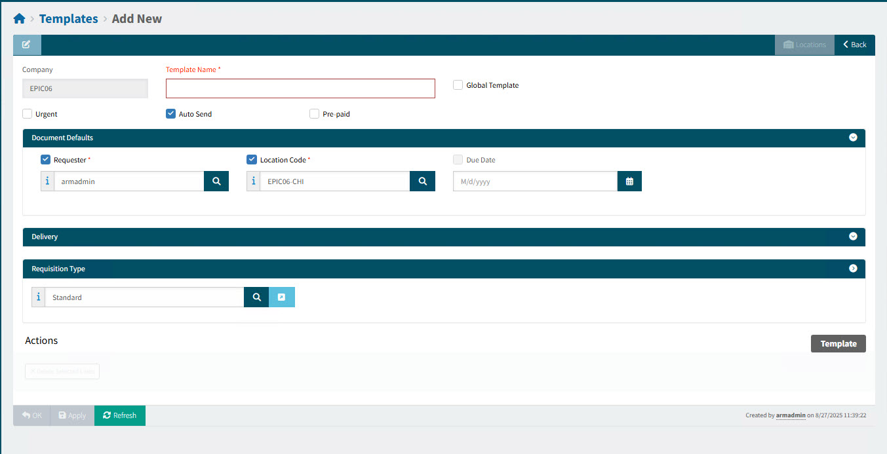Open the Requester lookup search icon
The width and height of the screenshot is (887, 454).
[216, 181]
